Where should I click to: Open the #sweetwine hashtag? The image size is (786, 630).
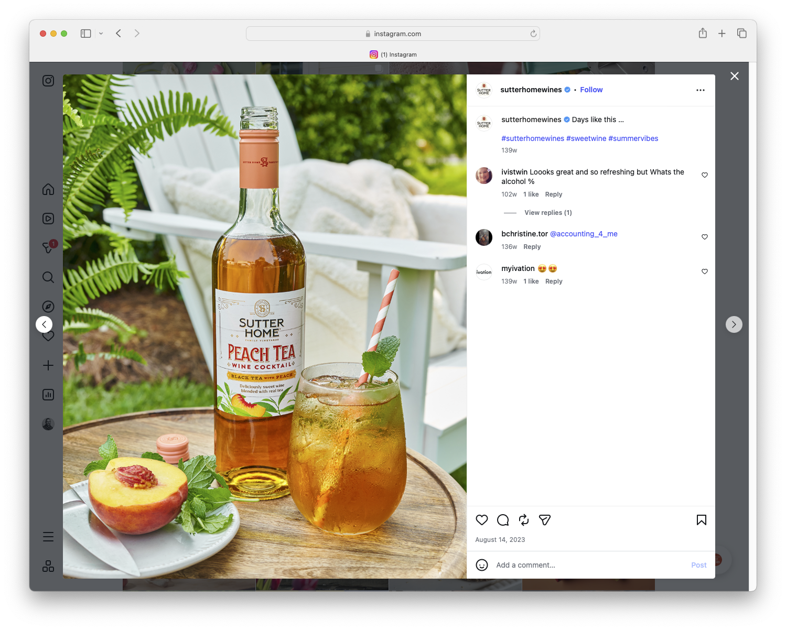click(586, 138)
